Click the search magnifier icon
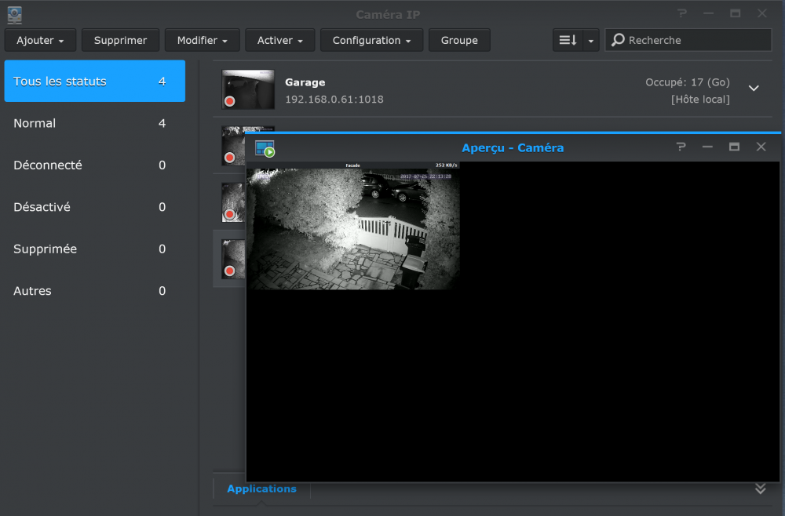785x516 pixels. click(619, 40)
